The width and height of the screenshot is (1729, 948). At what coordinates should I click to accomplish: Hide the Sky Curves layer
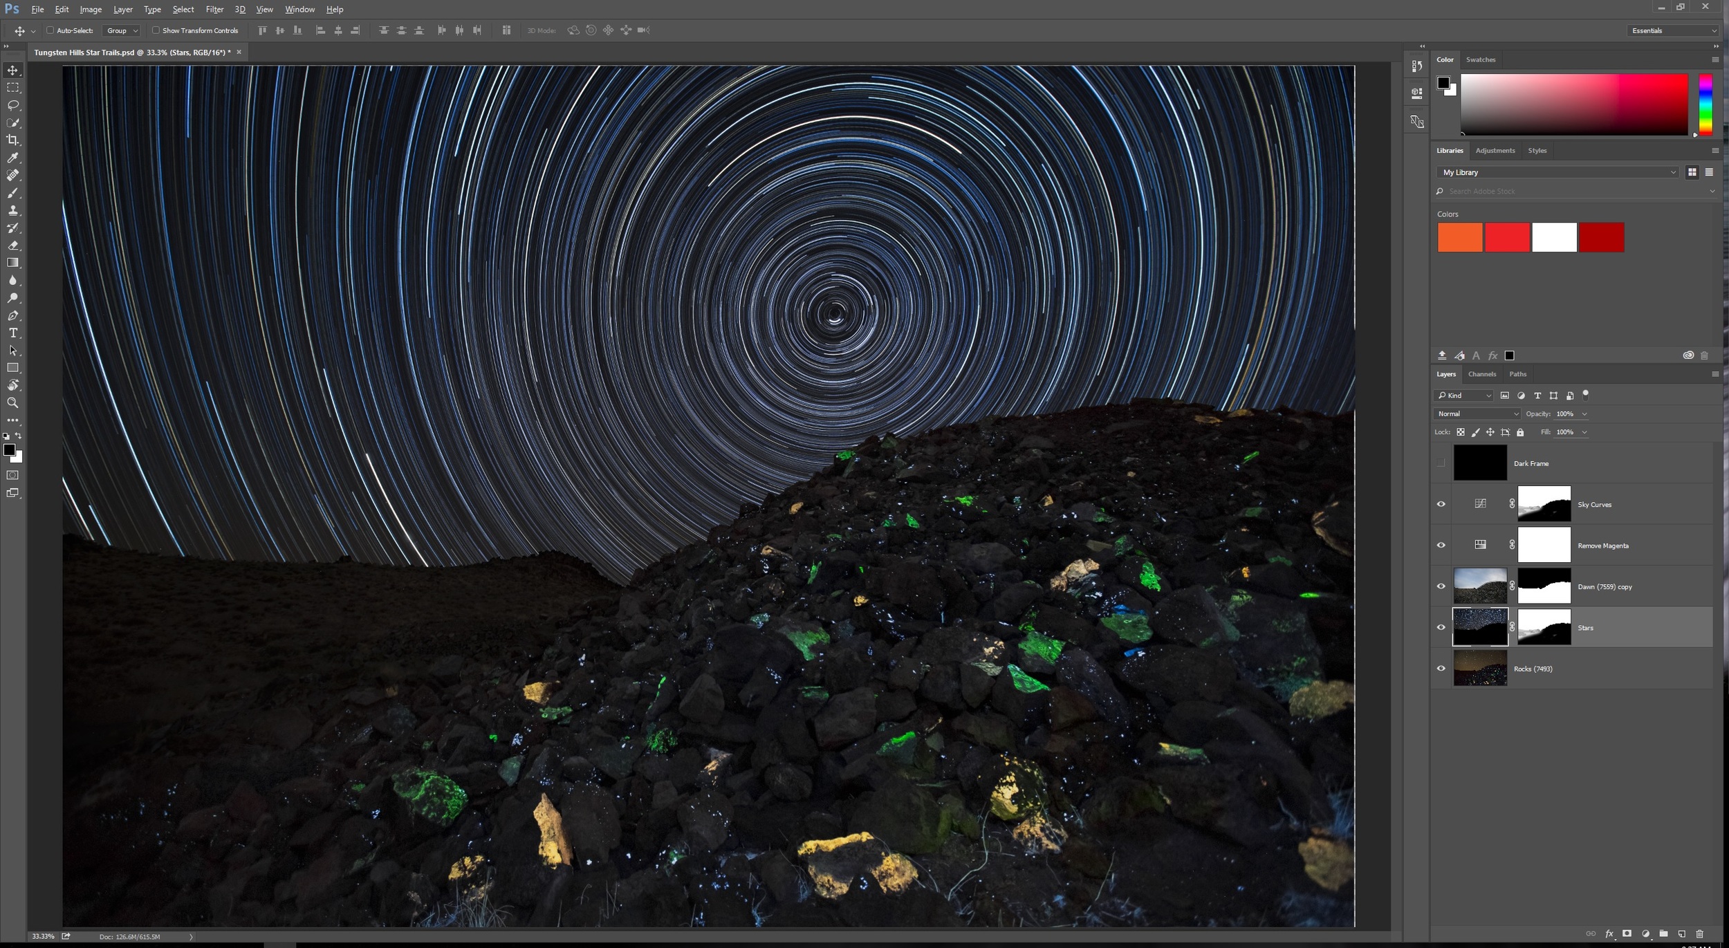[x=1441, y=504]
